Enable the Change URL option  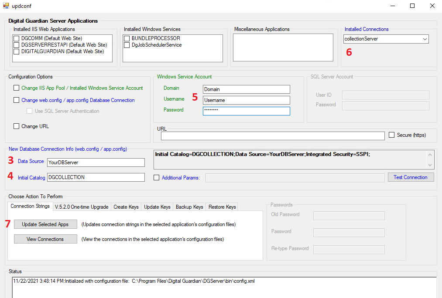(x=16, y=126)
